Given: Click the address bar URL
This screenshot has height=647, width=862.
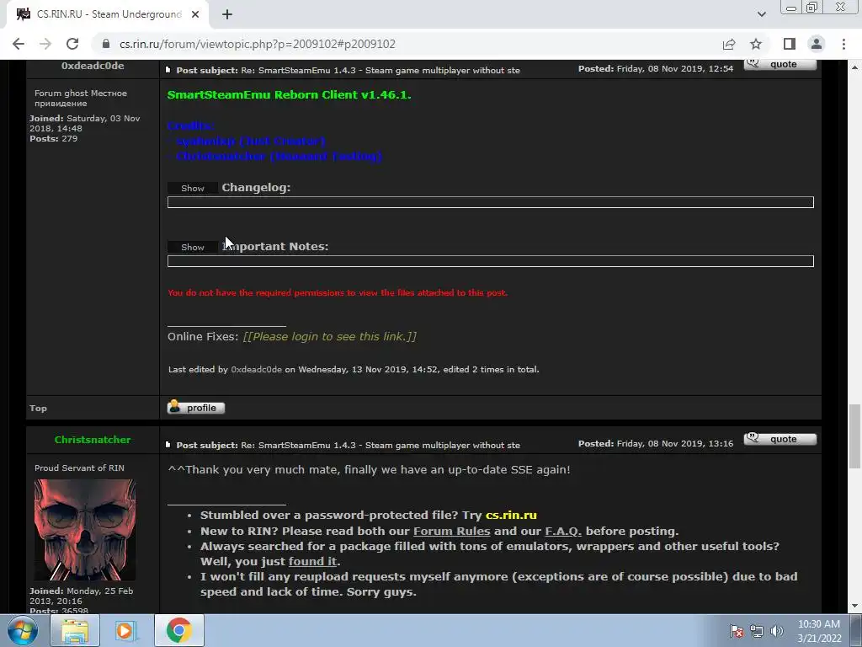Looking at the screenshot, I should click(258, 44).
